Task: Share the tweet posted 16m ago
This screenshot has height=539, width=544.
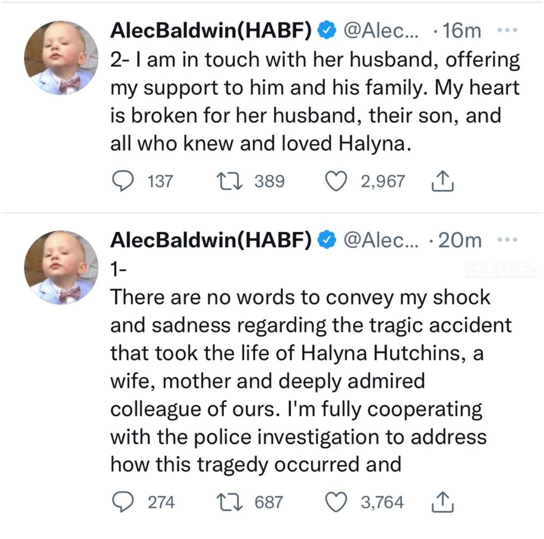Action: click(442, 181)
